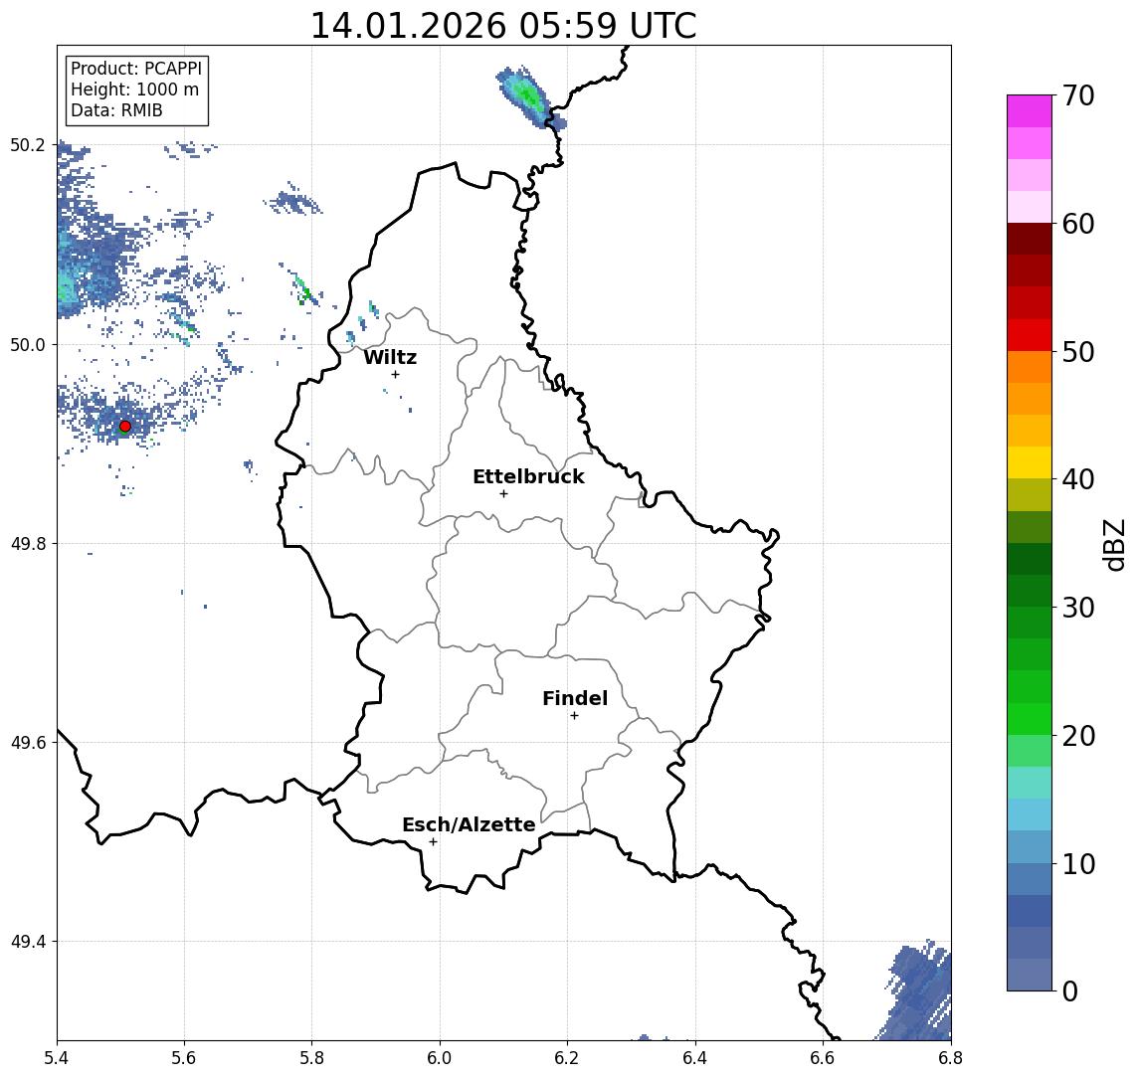Click the bright red colorbar swatch near 50
1139x1078 pixels.
coord(1030,335)
